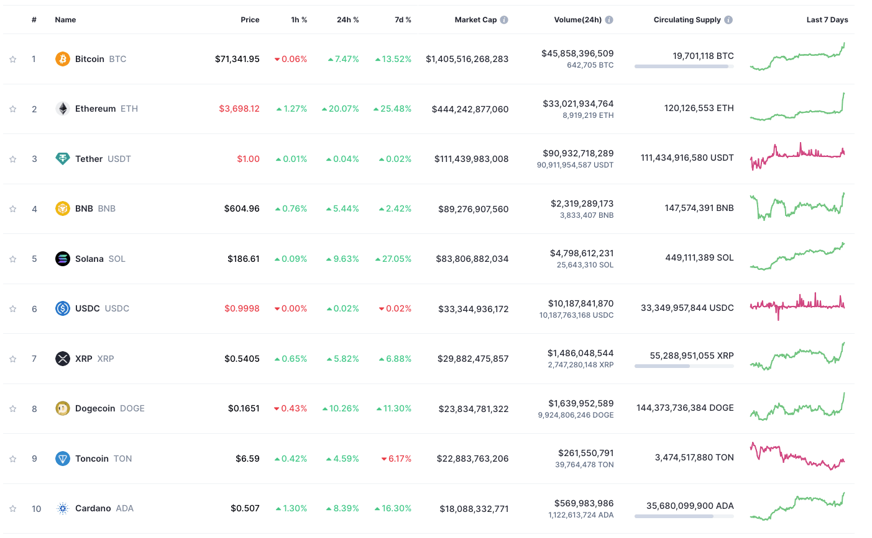Viewport: 872px width, 538px height.
Task: Click Bitcoin's circulating supply progress bar
Action: tap(684, 67)
